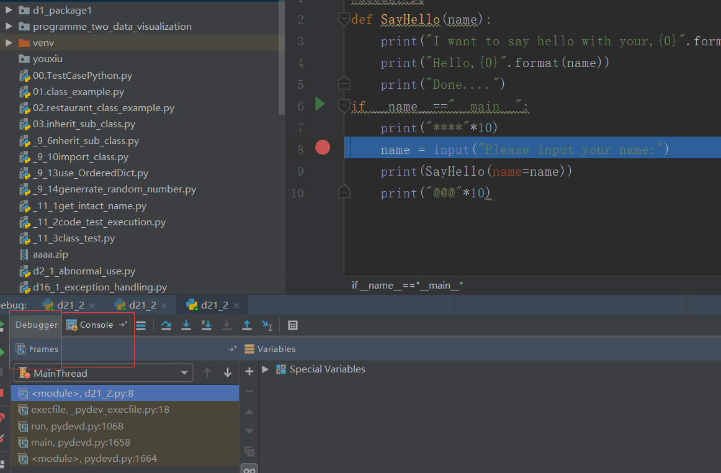Open _9_10import_class.py file
This screenshot has width=721, height=473.
[x=74, y=157]
